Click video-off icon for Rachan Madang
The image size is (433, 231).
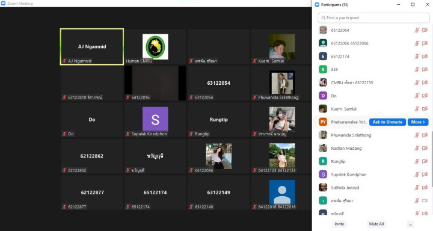425,149
